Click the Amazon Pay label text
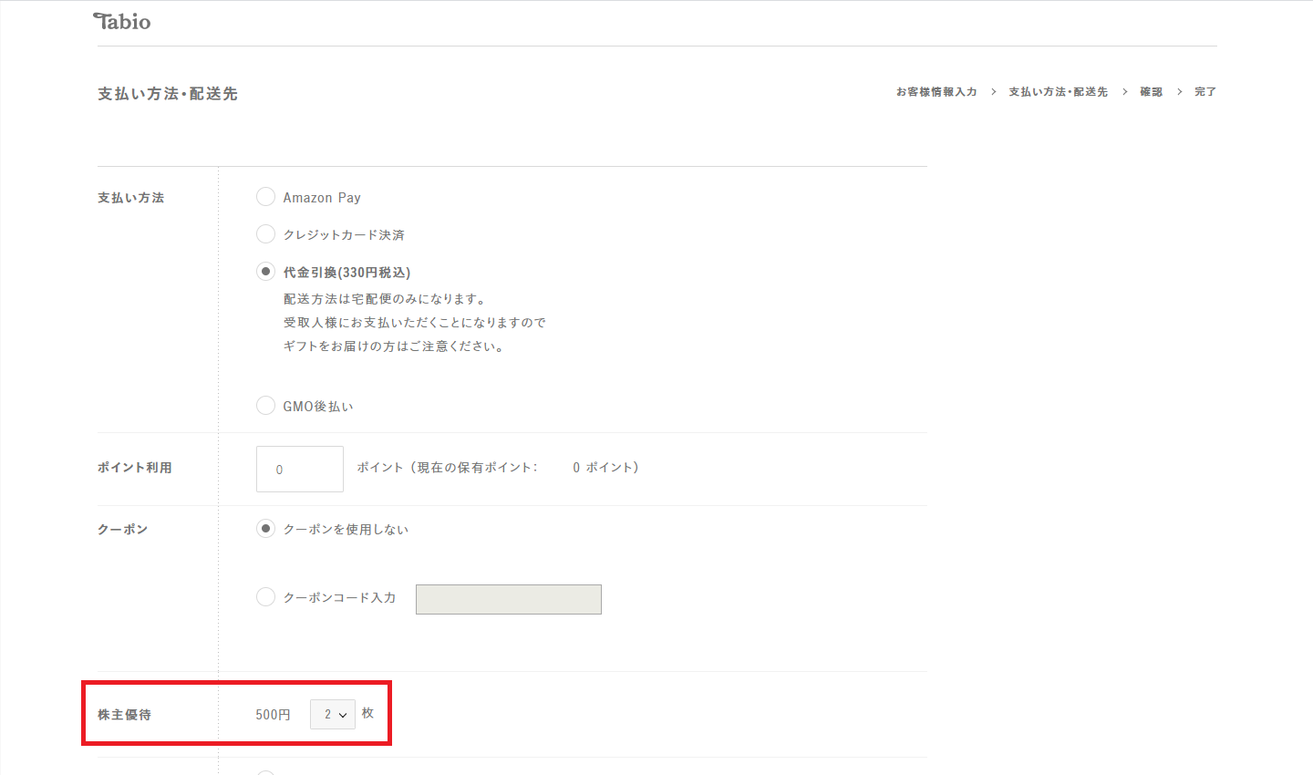Screen dimensions: 1313x775 pyautogui.click(x=322, y=198)
